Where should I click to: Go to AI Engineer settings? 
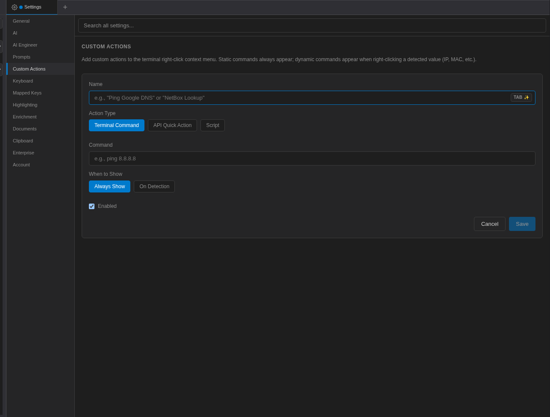pyautogui.click(x=41, y=45)
